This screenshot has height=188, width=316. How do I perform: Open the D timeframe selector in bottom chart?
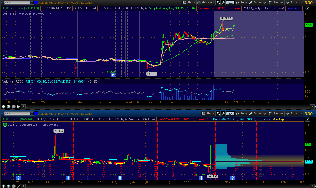tap(230, 114)
